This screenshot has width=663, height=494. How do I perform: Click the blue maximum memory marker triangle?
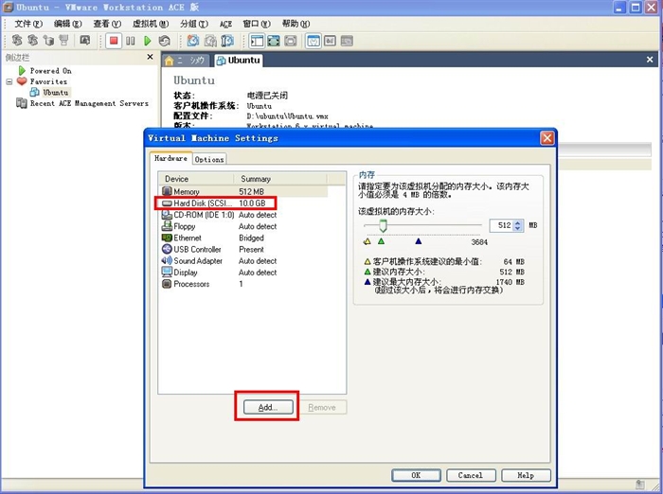pyautogui.click(x=419, y=241)
